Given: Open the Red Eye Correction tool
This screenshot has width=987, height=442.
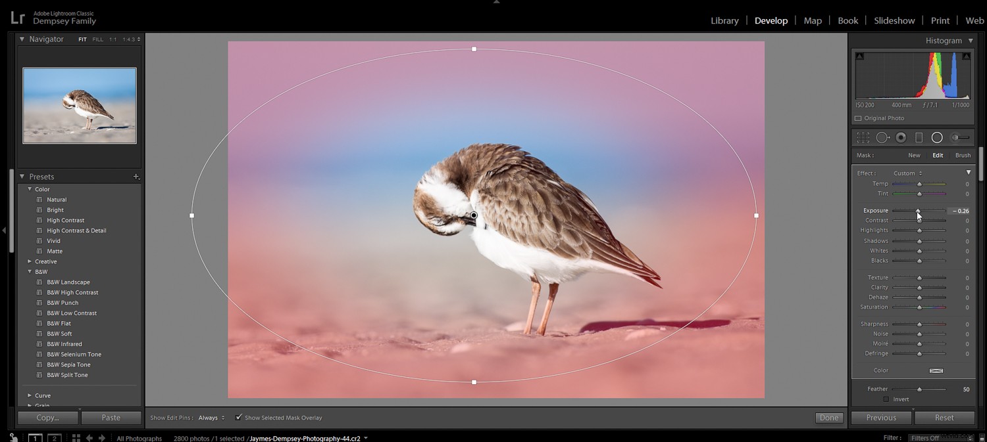Looking at the screenshot, I should pos(901,137).
